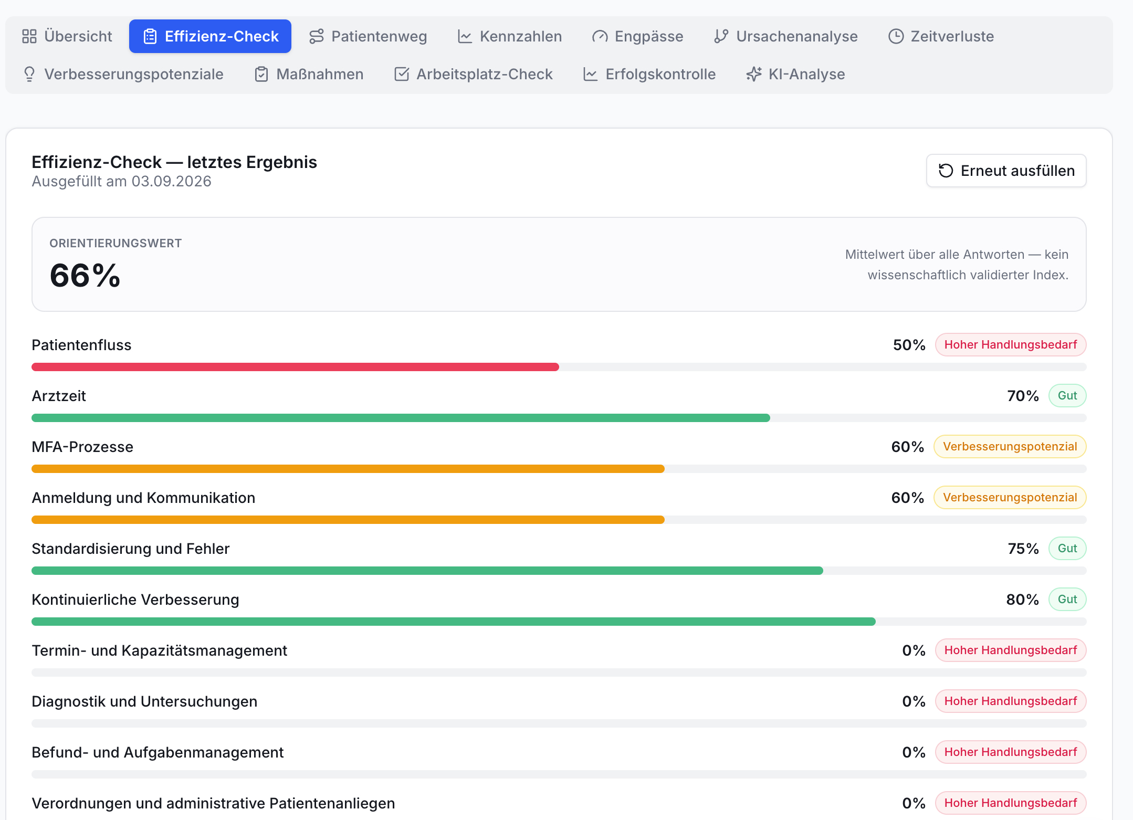
Task: Go to the KI-Analyse tab
Action: 796,74
